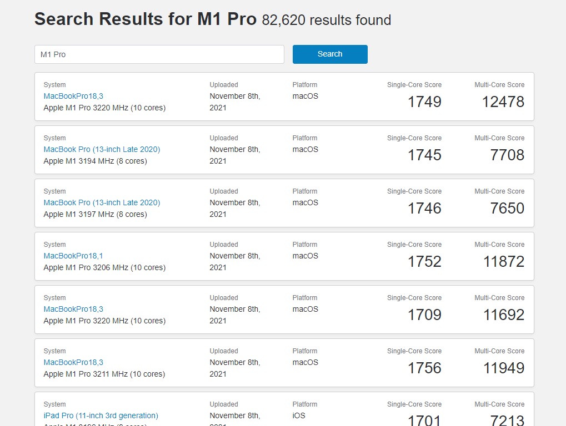Open iPad Pro (11-inch 3rd generation) link

[x=101, y=415]
